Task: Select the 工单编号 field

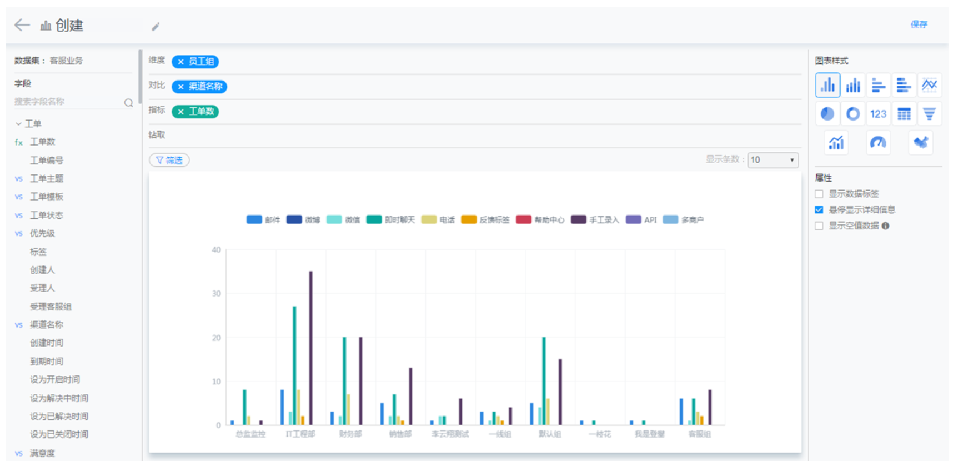Action: pos(47,161)
